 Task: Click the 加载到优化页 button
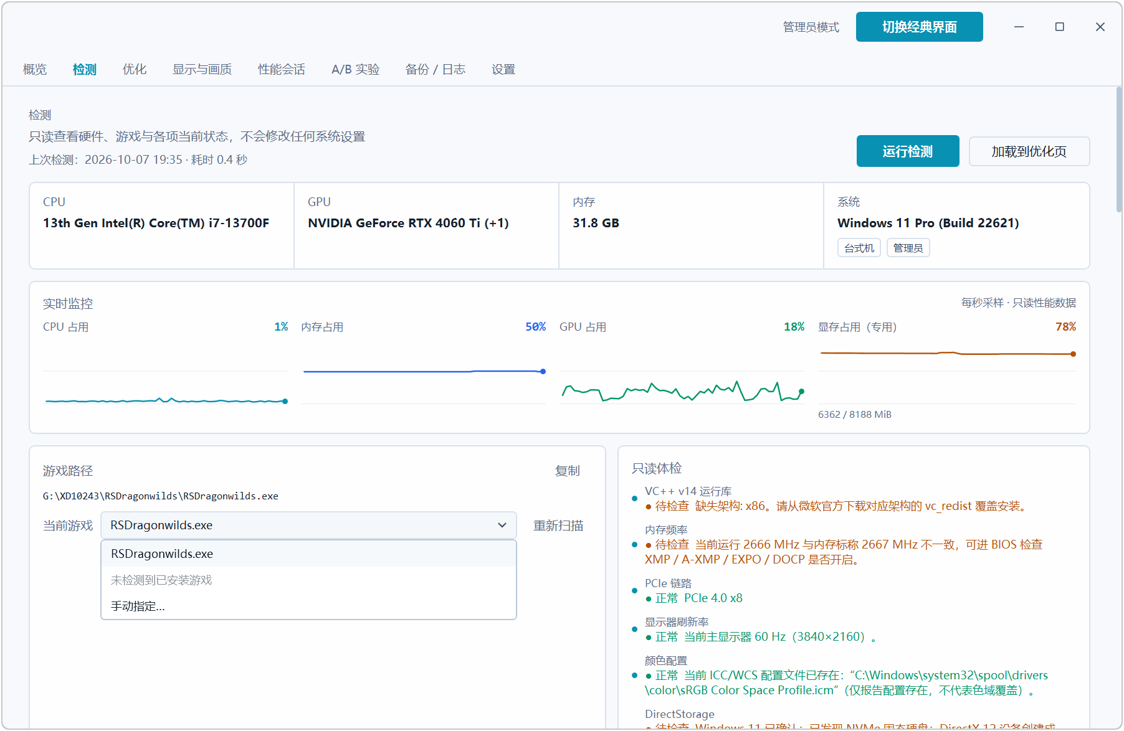coord(1029,151)
